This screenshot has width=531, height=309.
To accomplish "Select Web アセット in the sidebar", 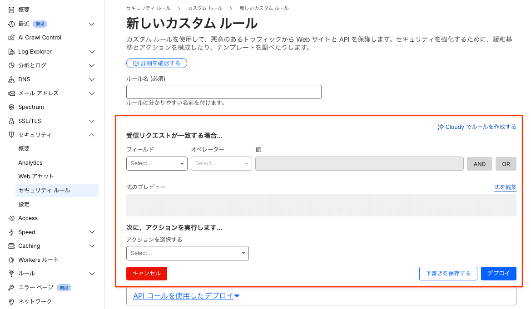I will tap(36, 177).
